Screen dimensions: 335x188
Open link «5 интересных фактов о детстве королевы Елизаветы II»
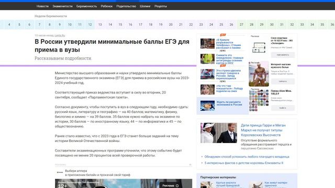(x=244, y=163)
